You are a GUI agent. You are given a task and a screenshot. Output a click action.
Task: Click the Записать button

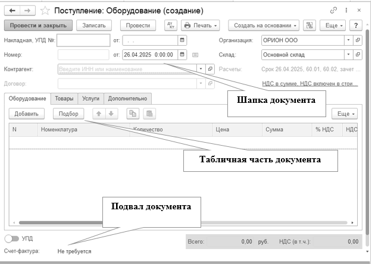94,26
